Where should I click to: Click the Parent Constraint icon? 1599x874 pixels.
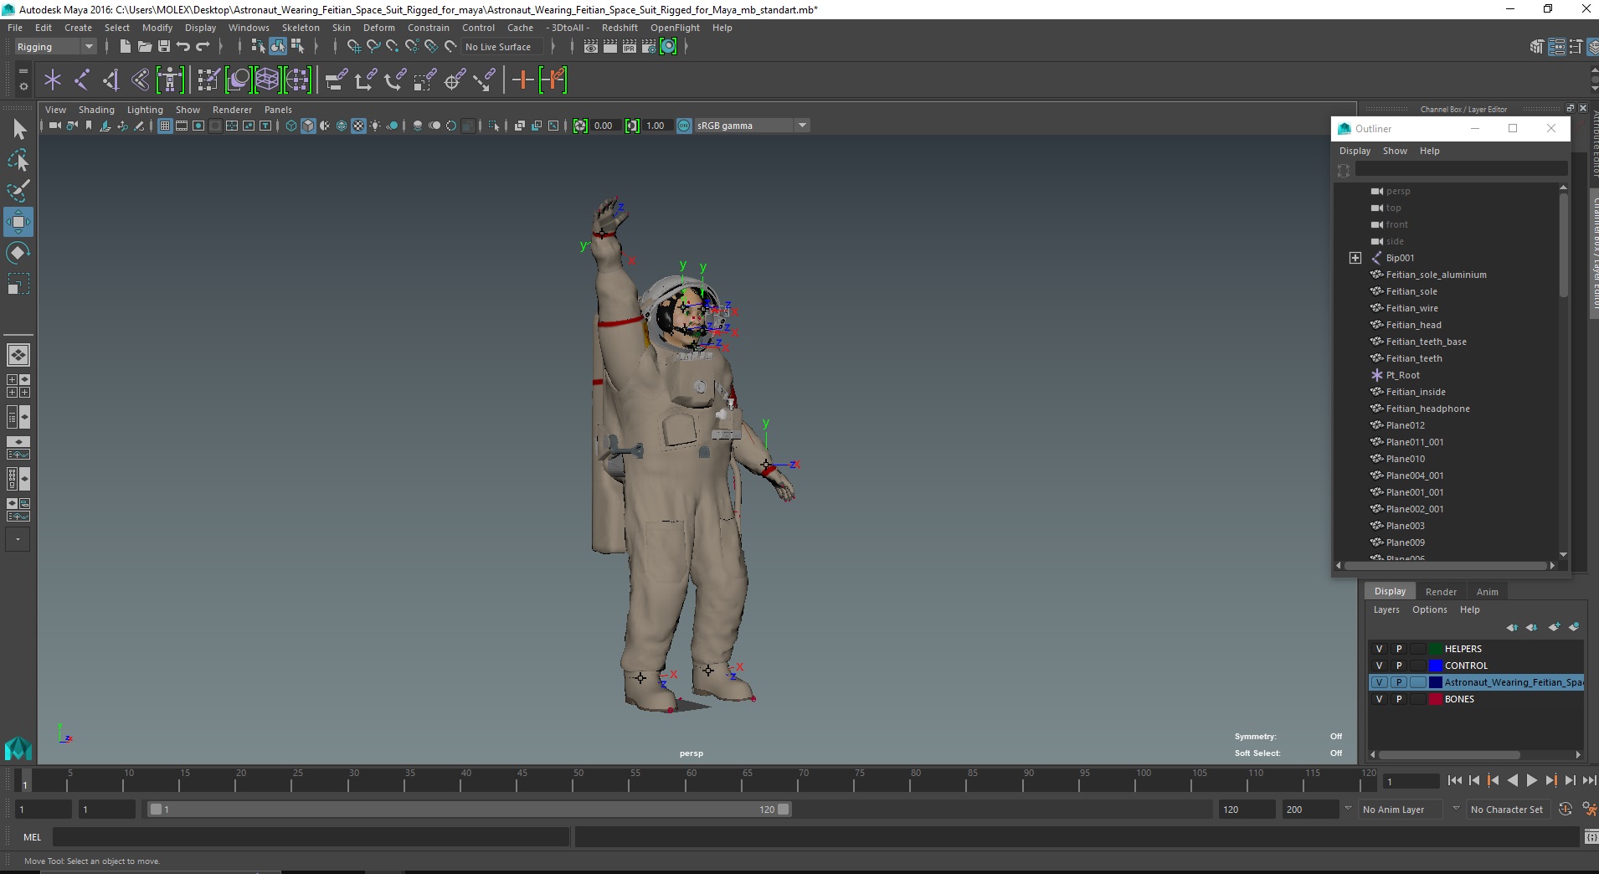click(x=336, y=80)
